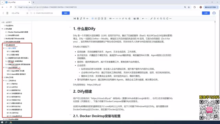Screen dimensions: 220x124
Task: Collapse outline section 5.1
Action: click(x=4, y=48)
